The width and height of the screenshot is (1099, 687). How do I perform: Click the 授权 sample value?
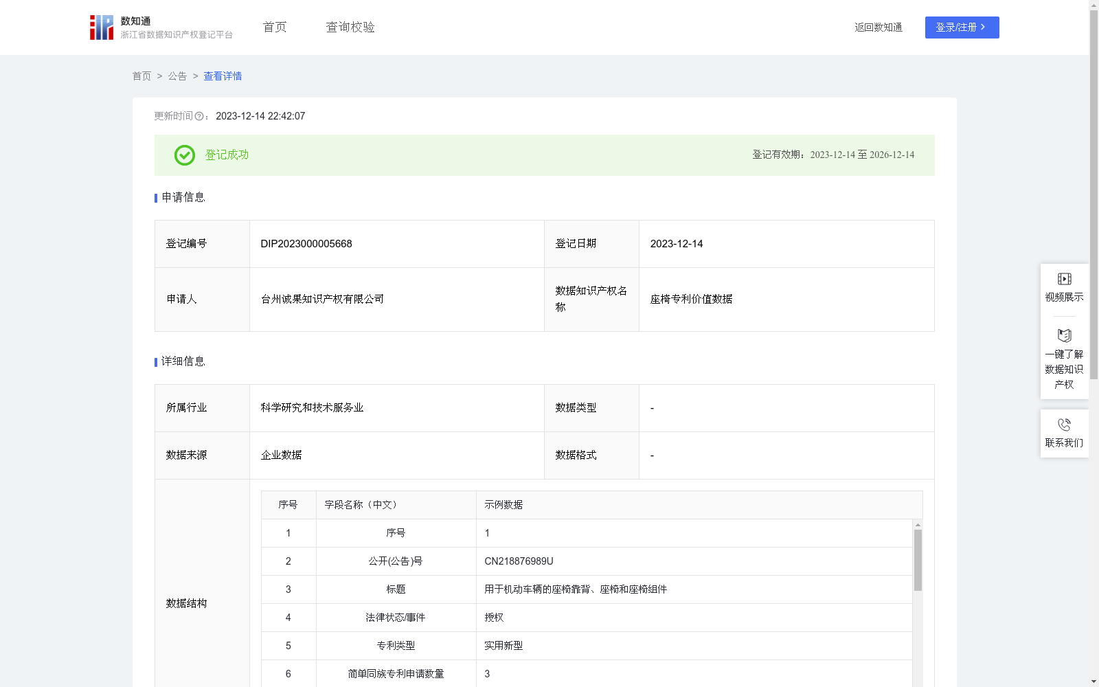pyautogui.click(x=494, y=618)
